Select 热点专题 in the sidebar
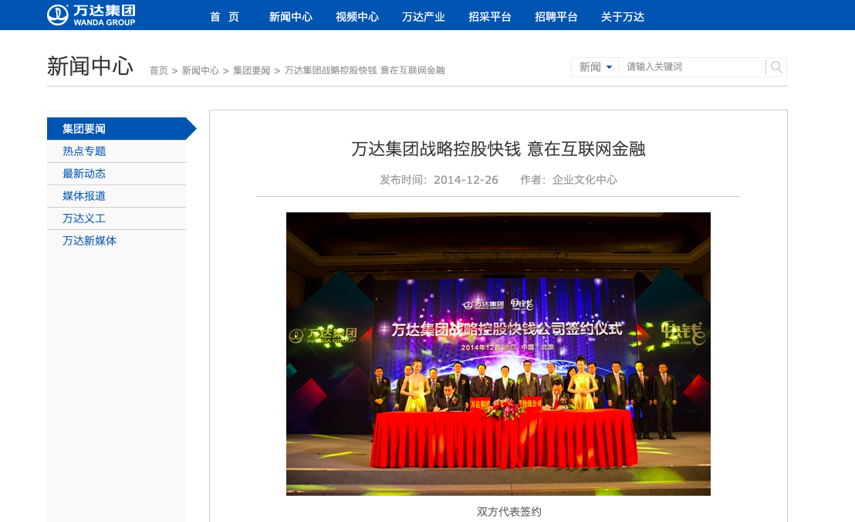Screen dimensions: 855x522 [x=117, y=151]
